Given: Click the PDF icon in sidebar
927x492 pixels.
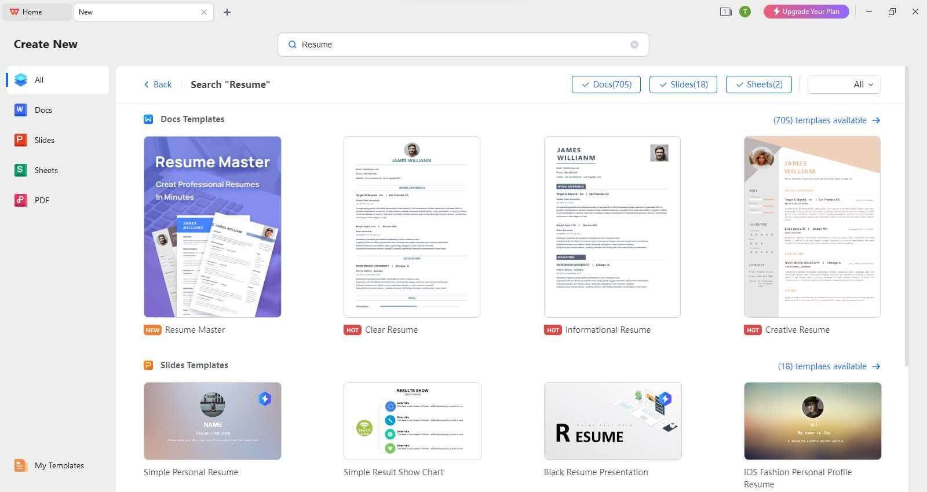Looking at the screenshot, I should [20, 200].
